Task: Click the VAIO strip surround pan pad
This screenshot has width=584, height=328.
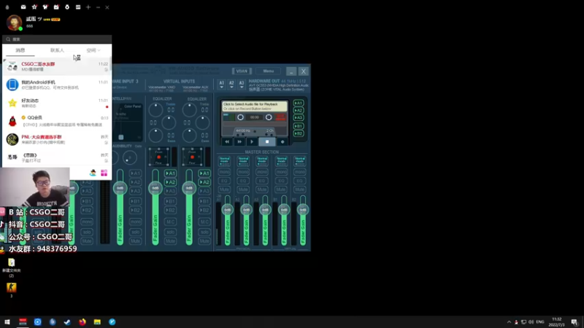Action: point(158,157)
